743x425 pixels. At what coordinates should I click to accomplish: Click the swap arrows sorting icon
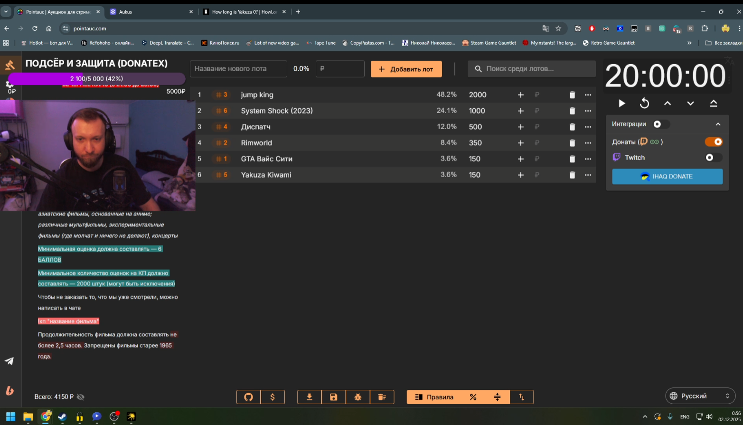[x=522, y=397]
